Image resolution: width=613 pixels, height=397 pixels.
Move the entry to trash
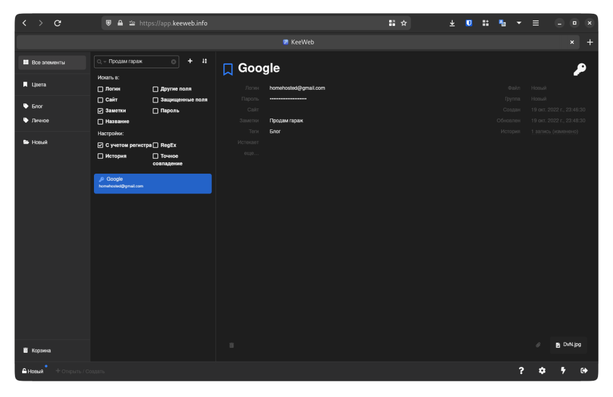(x=232, y=345)
